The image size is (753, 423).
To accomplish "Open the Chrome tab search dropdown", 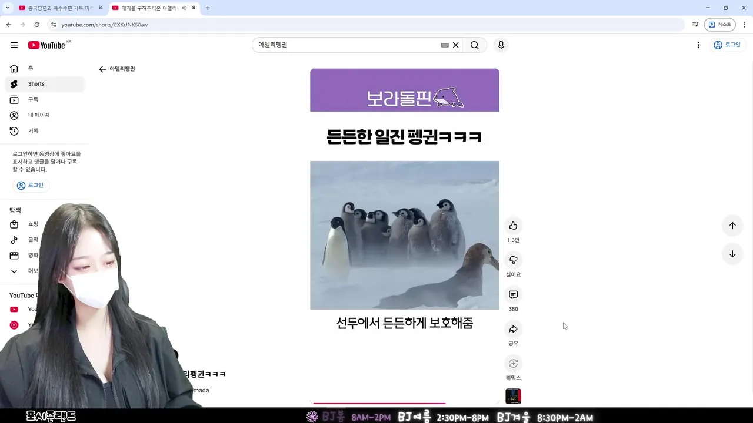I will coord(8,8).
